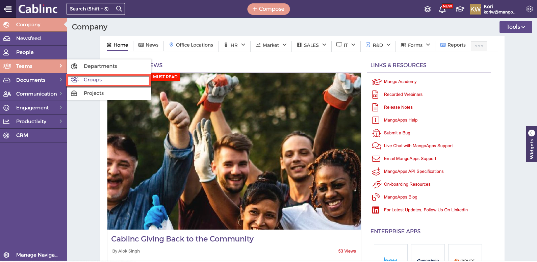This screenshot has width=537, height=262.
Task: Open the Tools dropdown button
Action: point(516,27)
